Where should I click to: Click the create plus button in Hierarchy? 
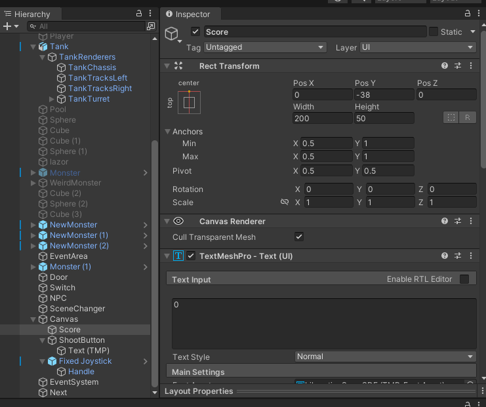tap(7, 26)
